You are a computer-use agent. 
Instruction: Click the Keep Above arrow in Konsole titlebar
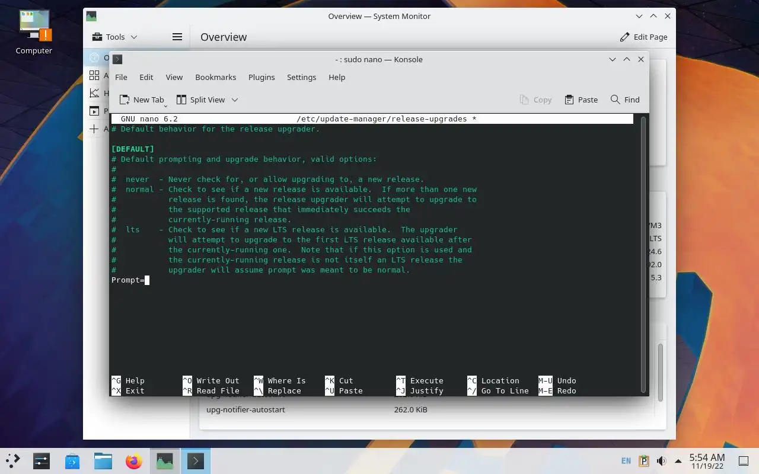pos(626,59)
